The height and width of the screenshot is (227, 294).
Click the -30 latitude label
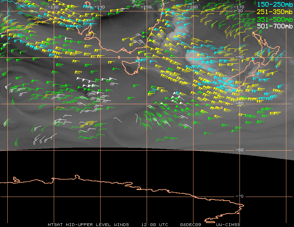pos(239,11)
